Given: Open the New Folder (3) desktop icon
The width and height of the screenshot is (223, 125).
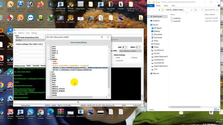Looking at the screenshot, I should pos(111,6).
